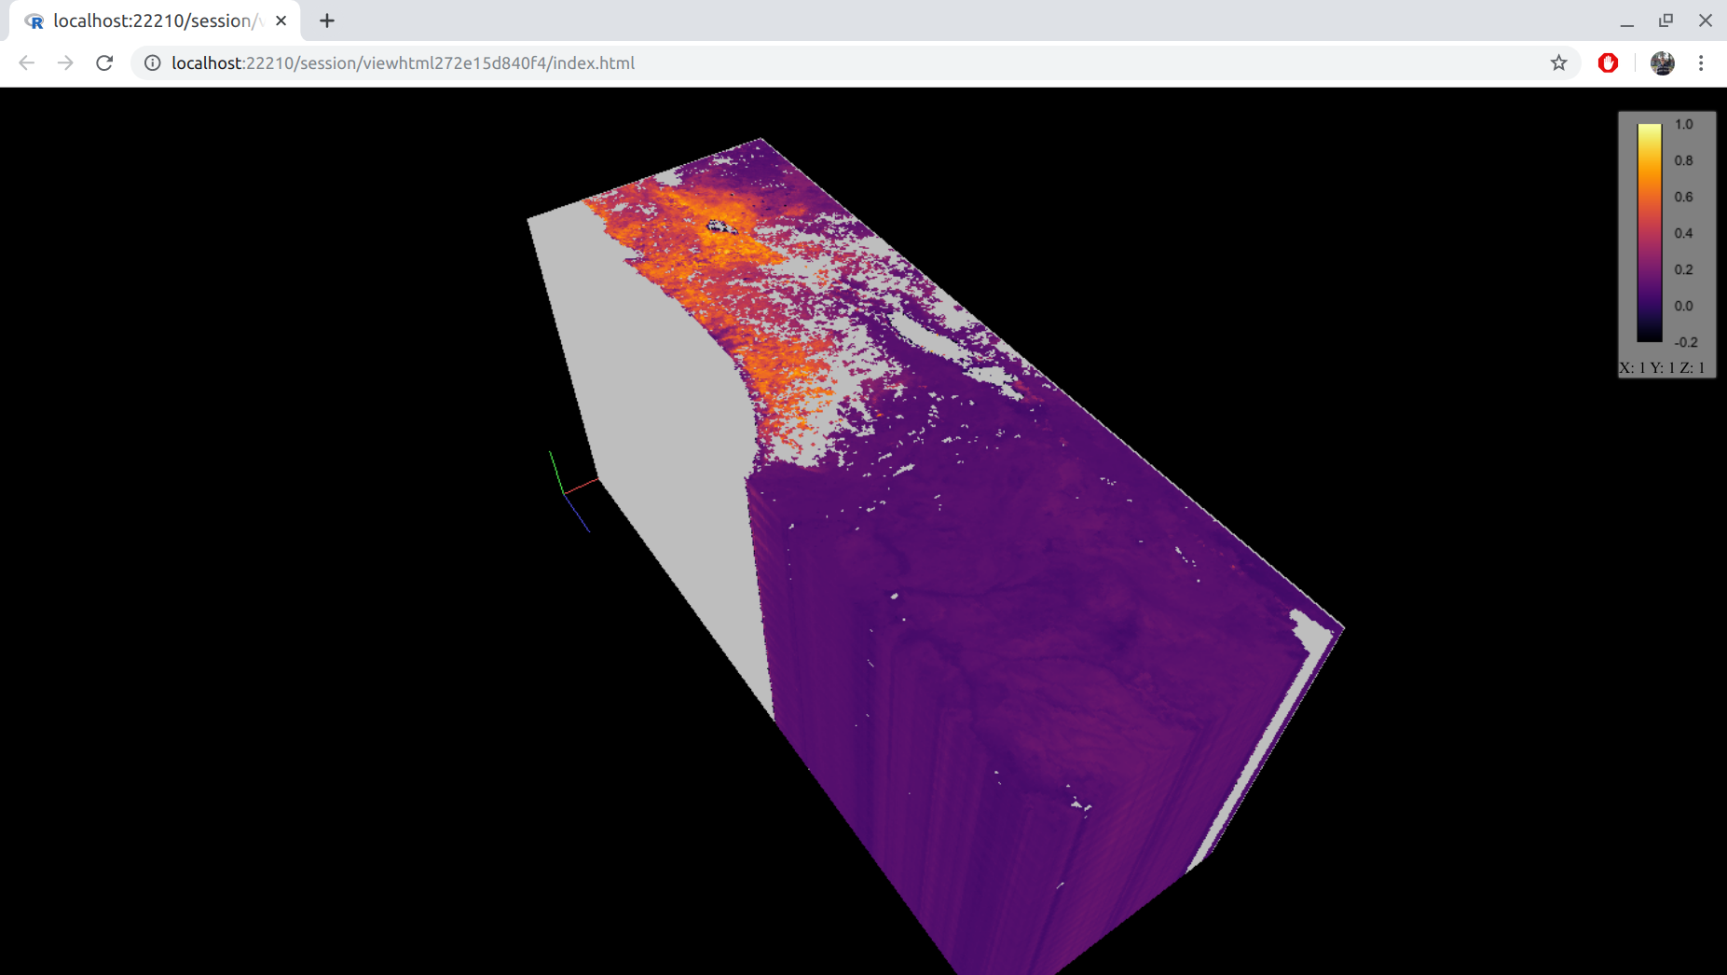Click the 0.6 legend value

click(1683, 197)
